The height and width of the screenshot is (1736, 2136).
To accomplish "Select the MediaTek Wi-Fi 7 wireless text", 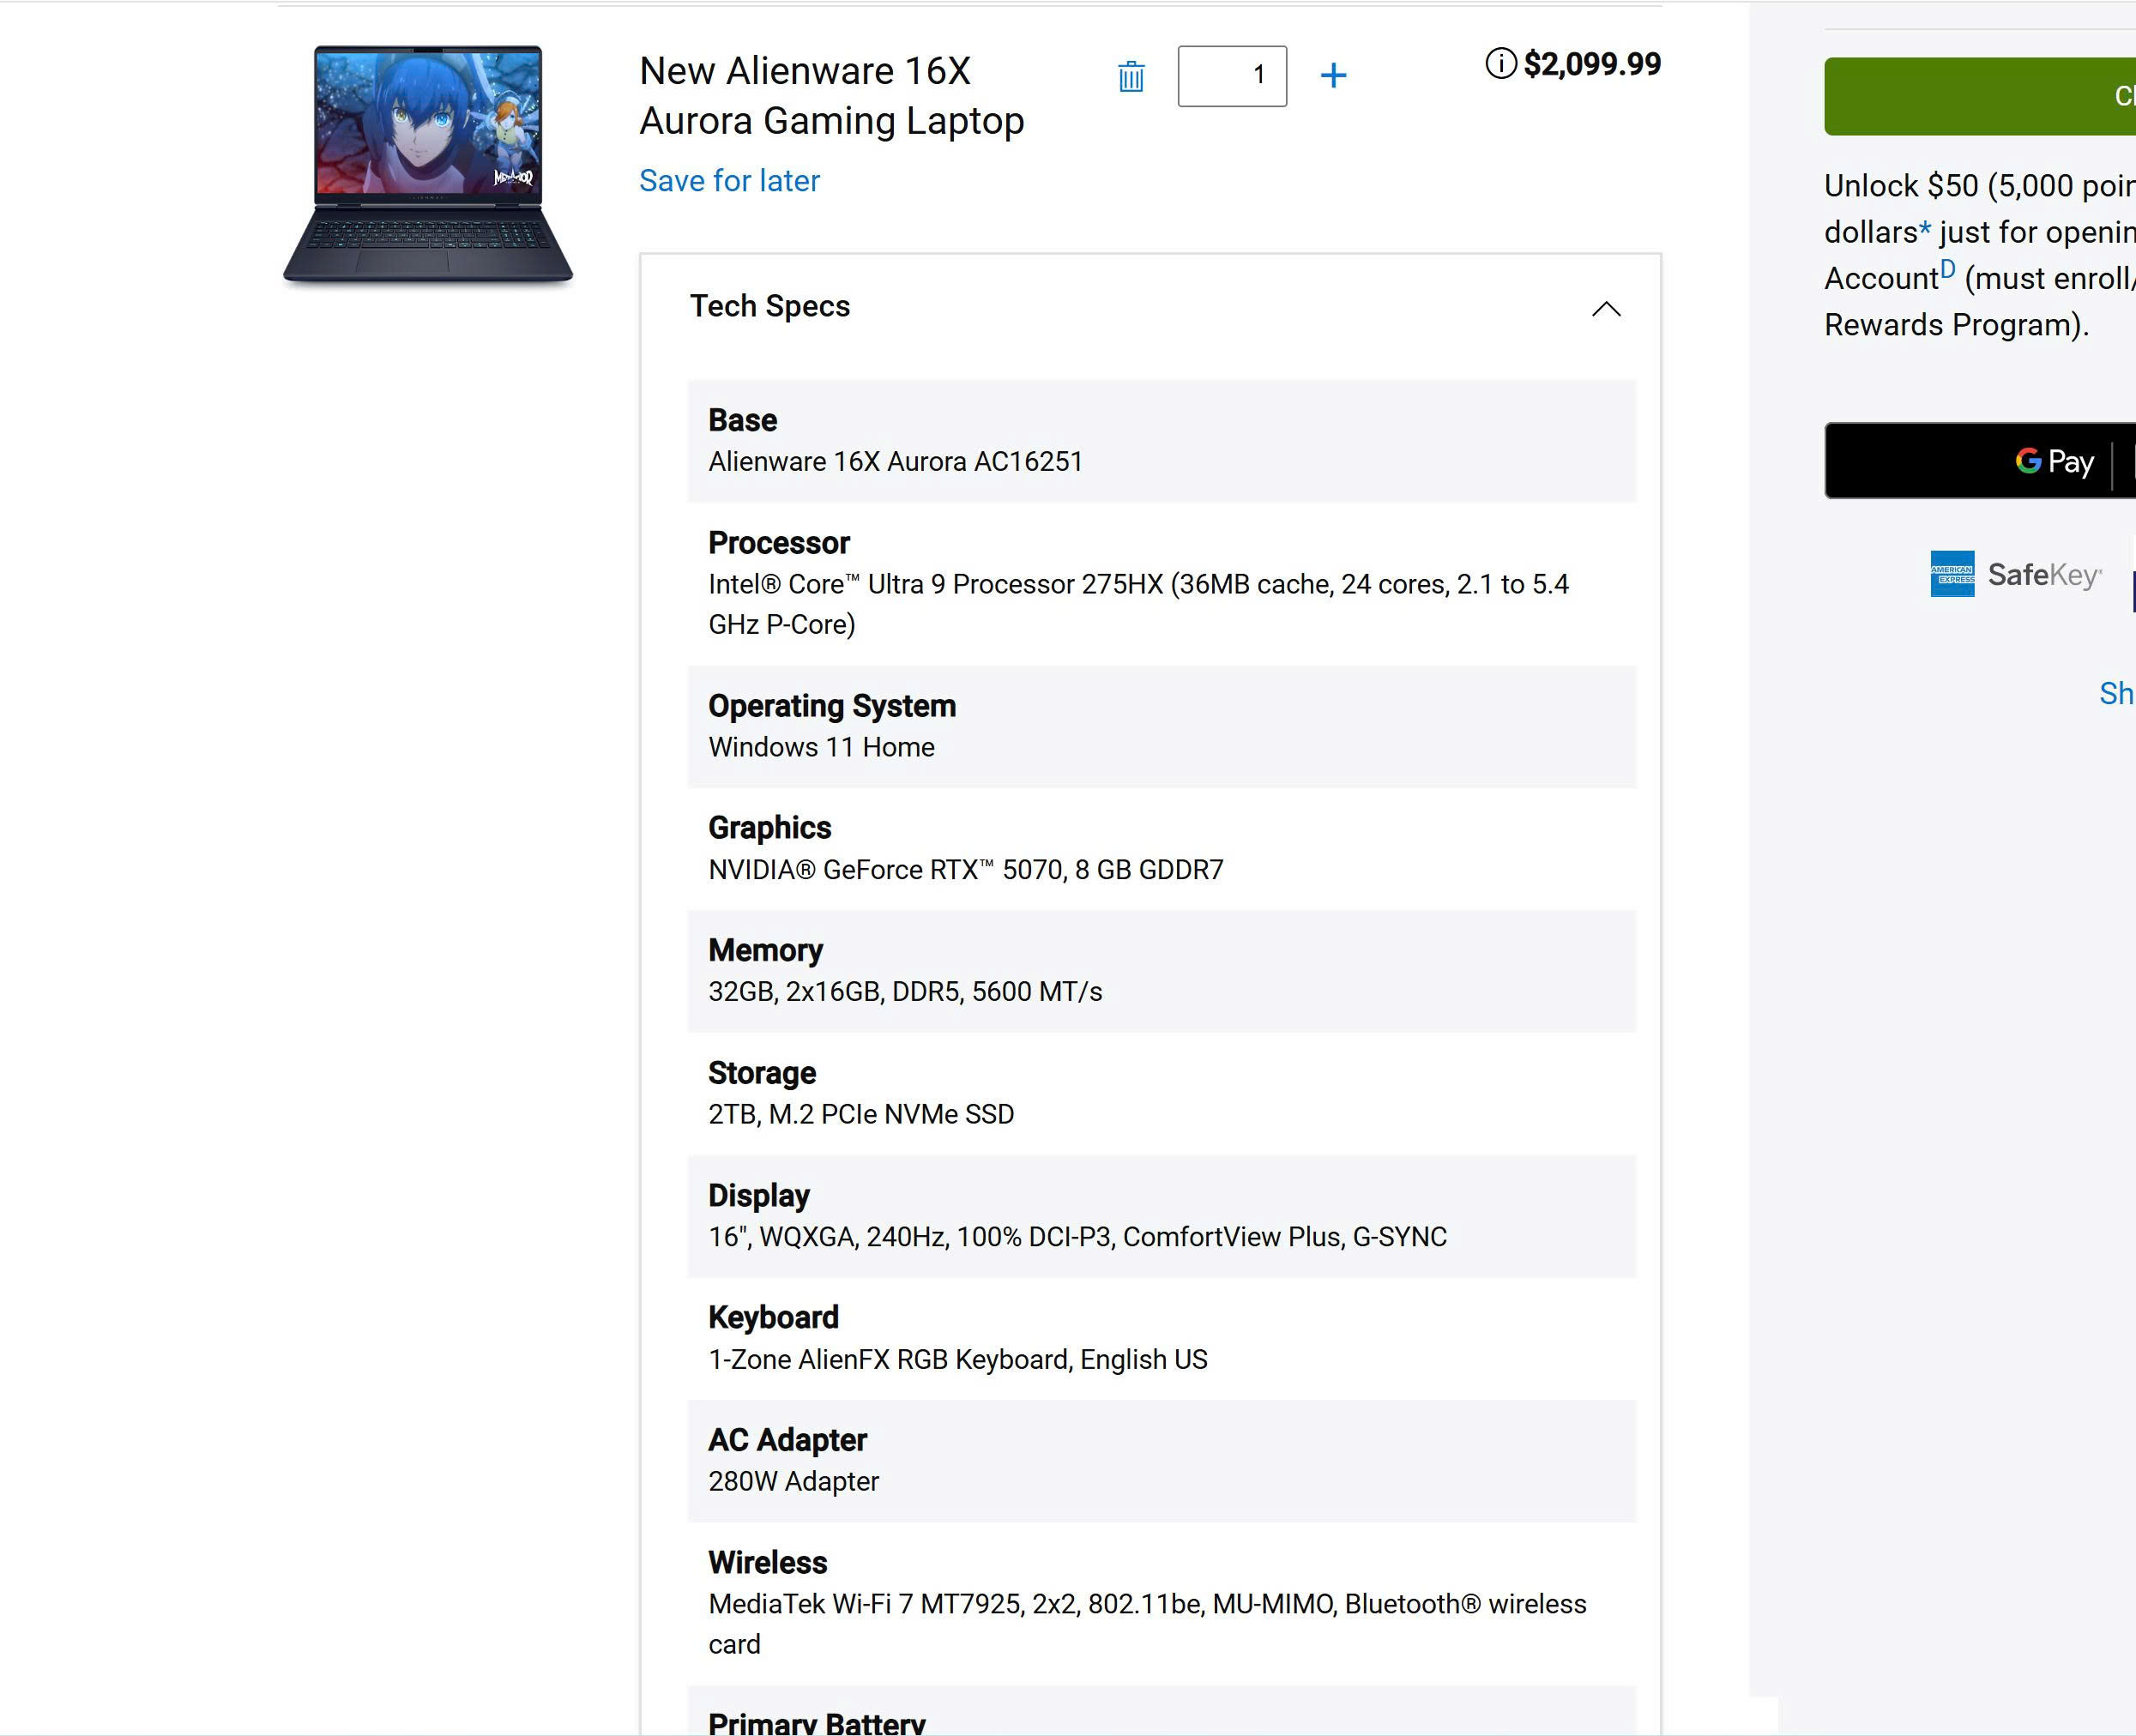I will 1147,1624.
